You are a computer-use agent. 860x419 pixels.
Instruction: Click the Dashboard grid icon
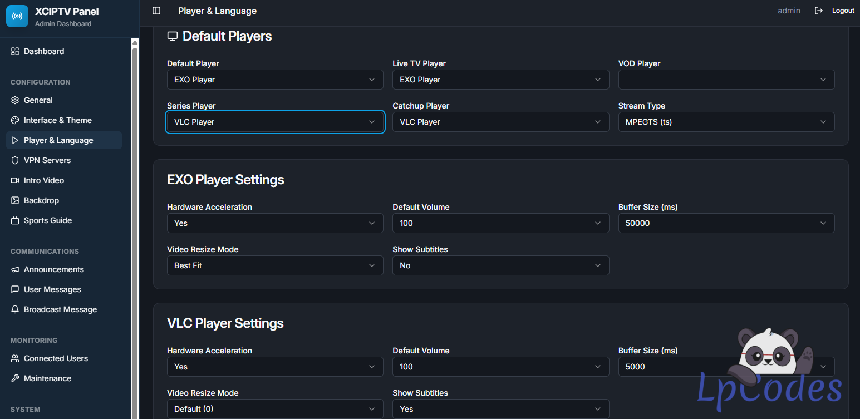pos(15,51)
